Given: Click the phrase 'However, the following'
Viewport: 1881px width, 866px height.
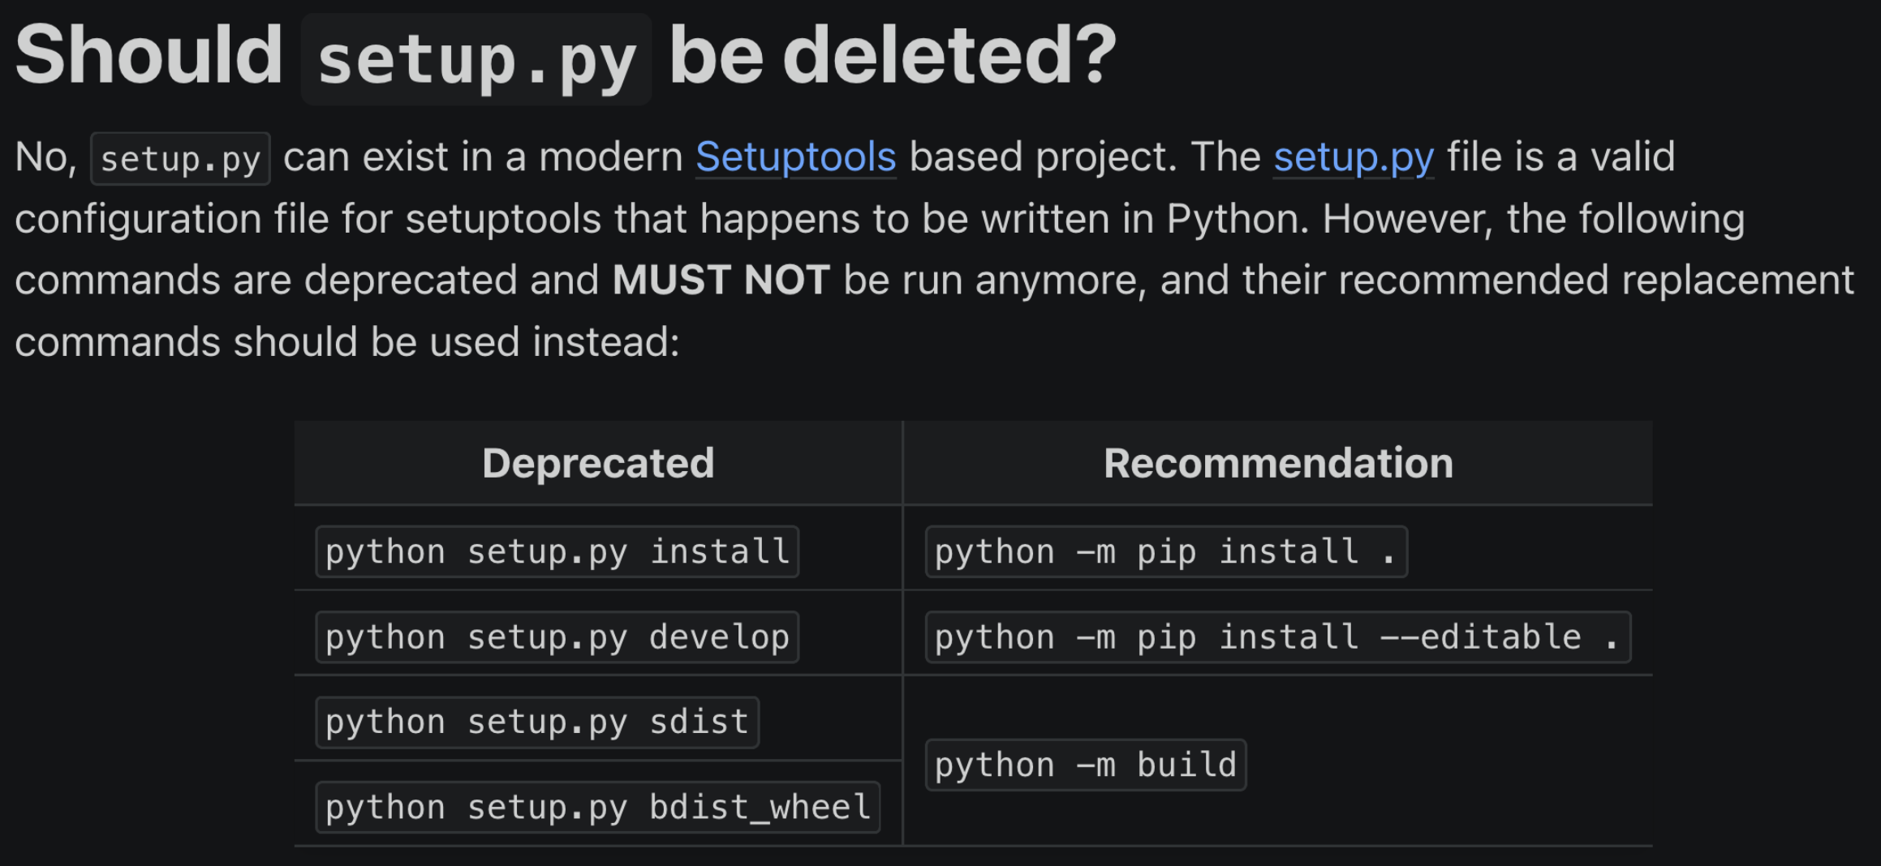Looking at the screenshot, I should 1533,219.
